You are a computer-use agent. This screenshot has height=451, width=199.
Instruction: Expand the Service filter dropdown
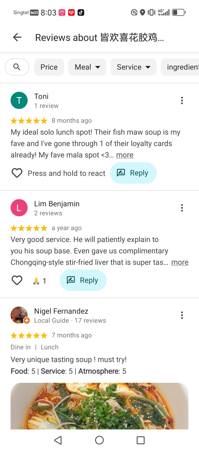tap(133, 67)
